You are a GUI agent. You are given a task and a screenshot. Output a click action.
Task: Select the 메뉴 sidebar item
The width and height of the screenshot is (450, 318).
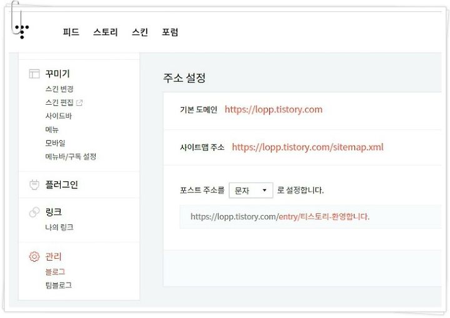[52, 129]
